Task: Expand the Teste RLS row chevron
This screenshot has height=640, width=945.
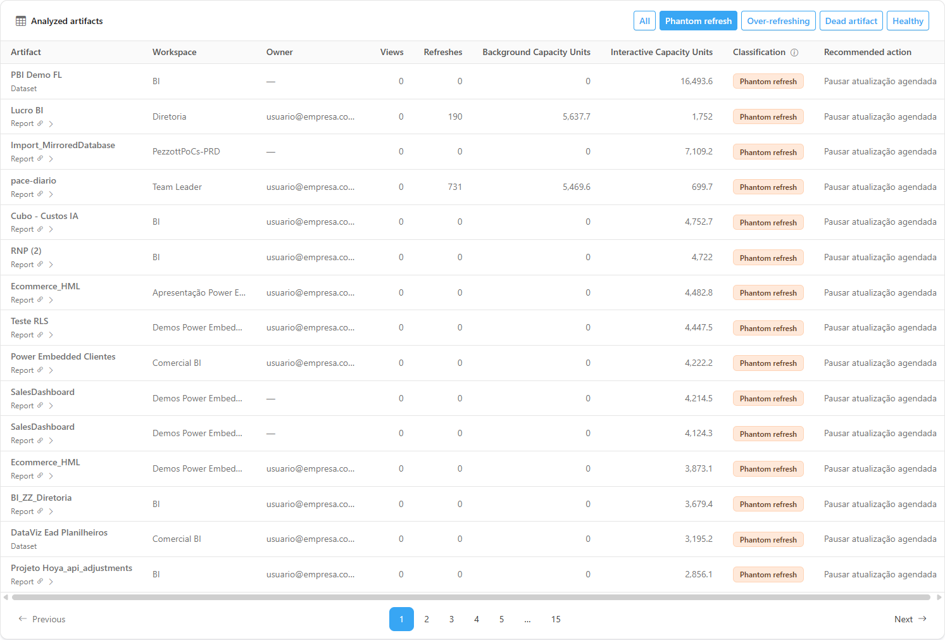Action: pos(51,336)
